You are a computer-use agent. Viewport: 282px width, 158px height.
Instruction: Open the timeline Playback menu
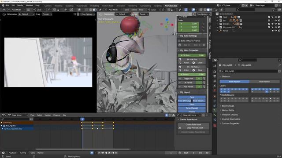pos(13,153)
